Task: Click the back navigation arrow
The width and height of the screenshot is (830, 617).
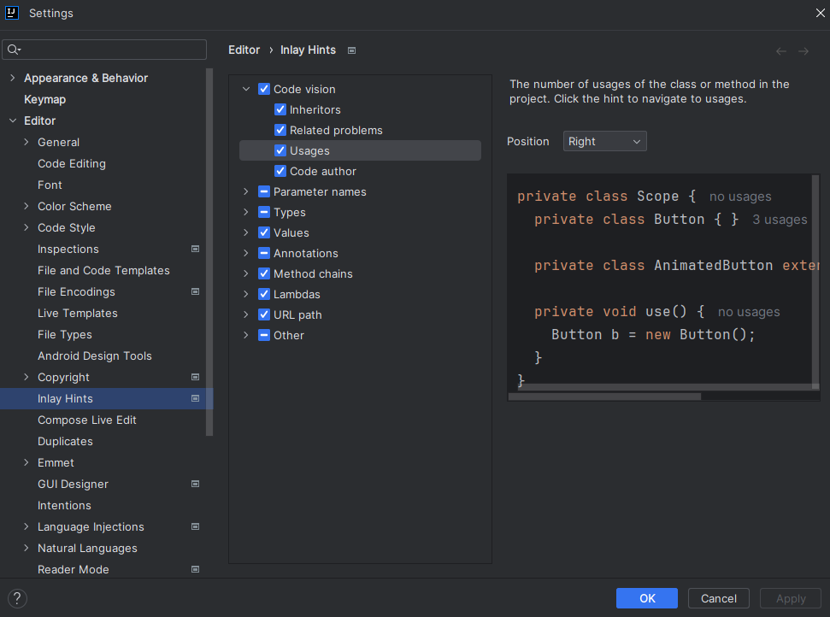Action: click(x=780, y=51)
